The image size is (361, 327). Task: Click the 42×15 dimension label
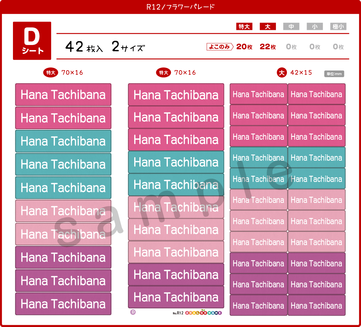pos(301,73)
